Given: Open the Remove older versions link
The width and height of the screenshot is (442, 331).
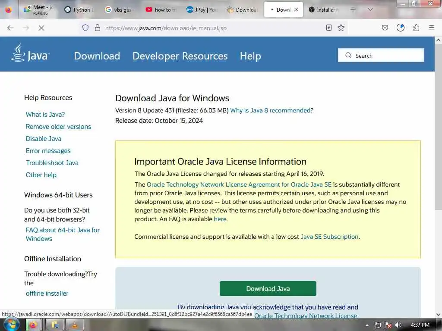Looking at the screenshot, I should pos(58,127).
